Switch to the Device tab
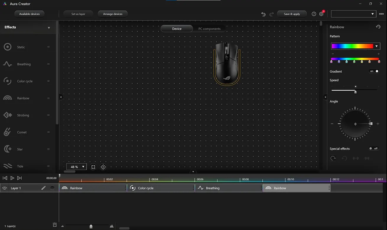 click(x=177, y=29)
